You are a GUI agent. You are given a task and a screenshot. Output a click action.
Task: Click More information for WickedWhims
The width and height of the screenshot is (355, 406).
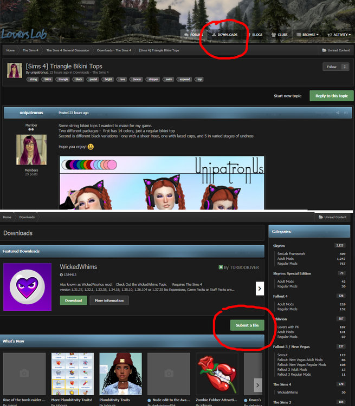tap(109, 300)
